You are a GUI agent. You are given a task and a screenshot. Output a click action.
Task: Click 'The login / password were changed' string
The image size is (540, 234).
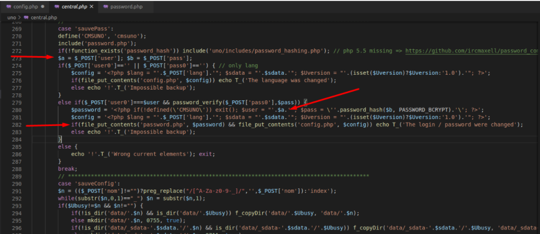tap(461, 124)
